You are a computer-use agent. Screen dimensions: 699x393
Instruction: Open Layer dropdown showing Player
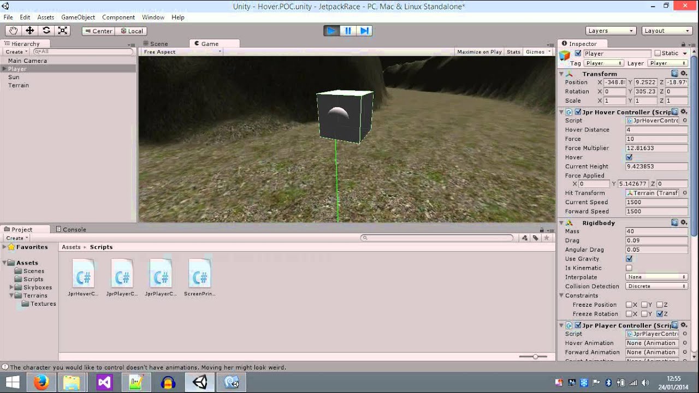[667, 63]
